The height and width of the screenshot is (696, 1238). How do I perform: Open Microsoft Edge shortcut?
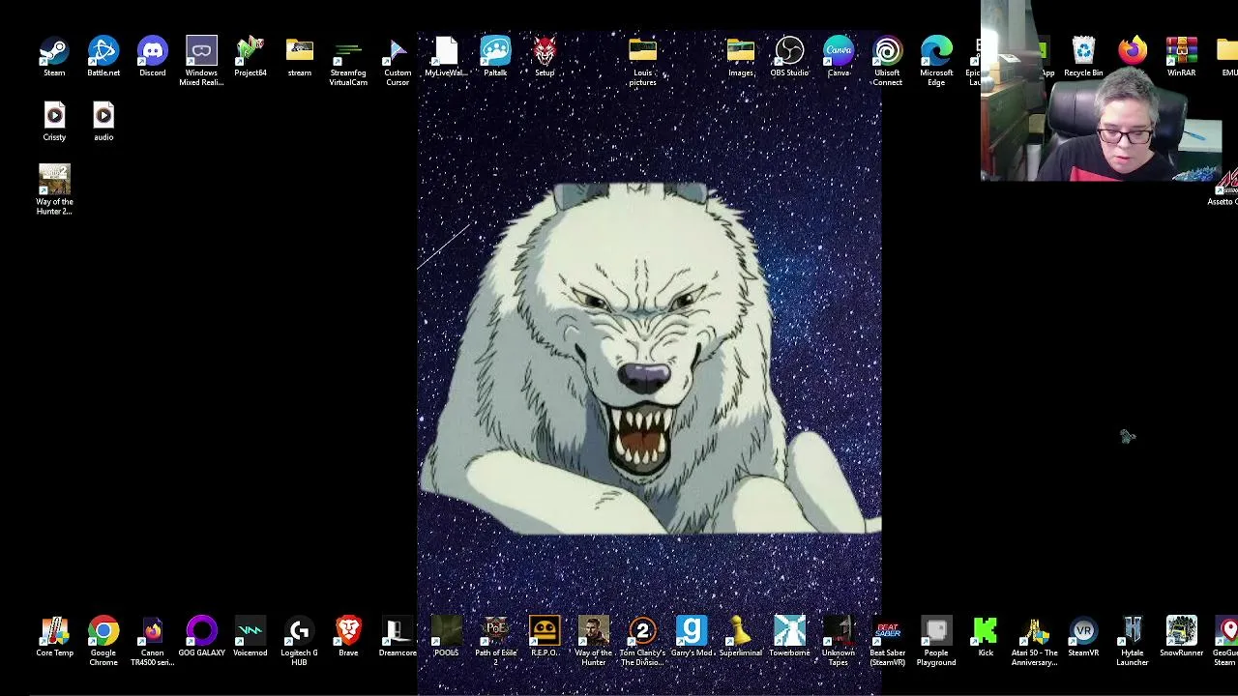(936, 51)
